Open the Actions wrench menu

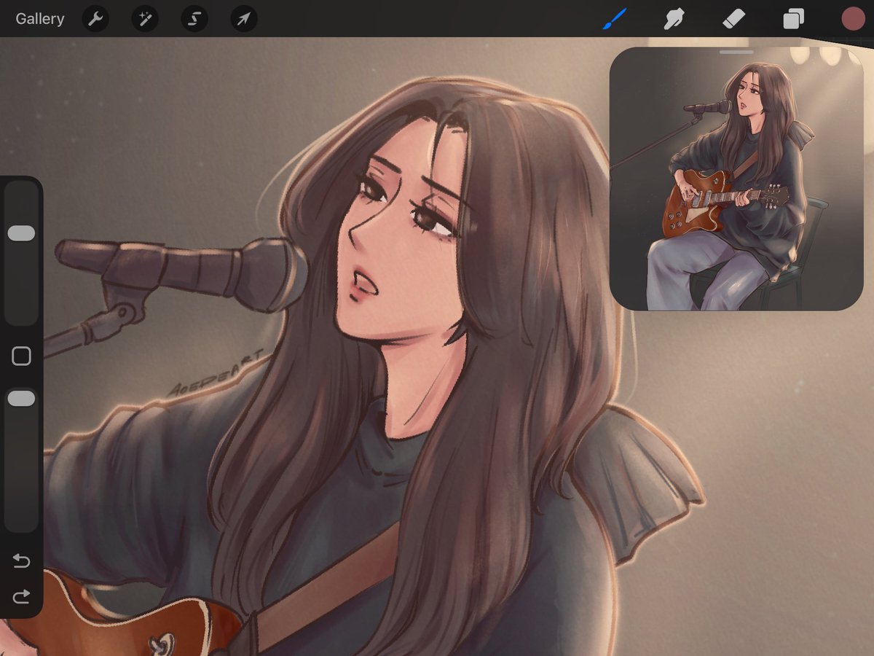(x=95, y=19)
